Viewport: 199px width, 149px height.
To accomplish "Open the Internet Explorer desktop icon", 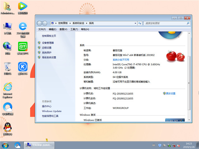I will pos(7,90).
